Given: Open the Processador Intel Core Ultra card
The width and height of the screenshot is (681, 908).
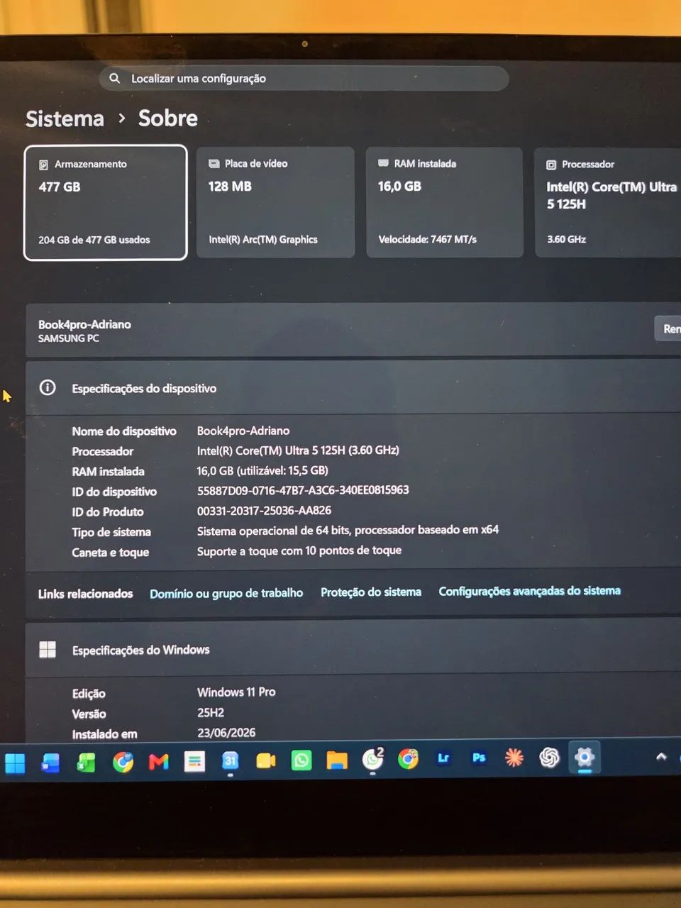Looking at the screenshot, I should [608, 203].
